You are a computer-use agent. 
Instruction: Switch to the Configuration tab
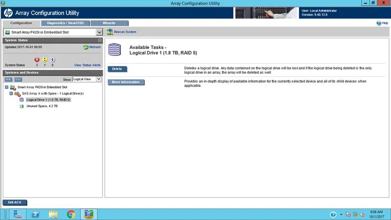(21, 23)
